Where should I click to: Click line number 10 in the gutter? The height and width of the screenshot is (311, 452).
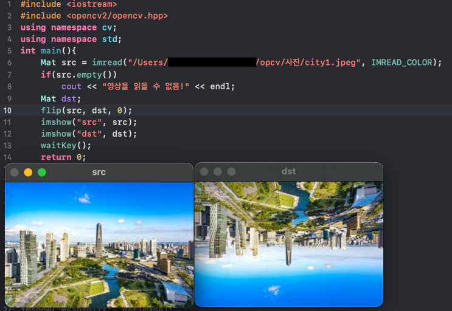click(7, 111)
